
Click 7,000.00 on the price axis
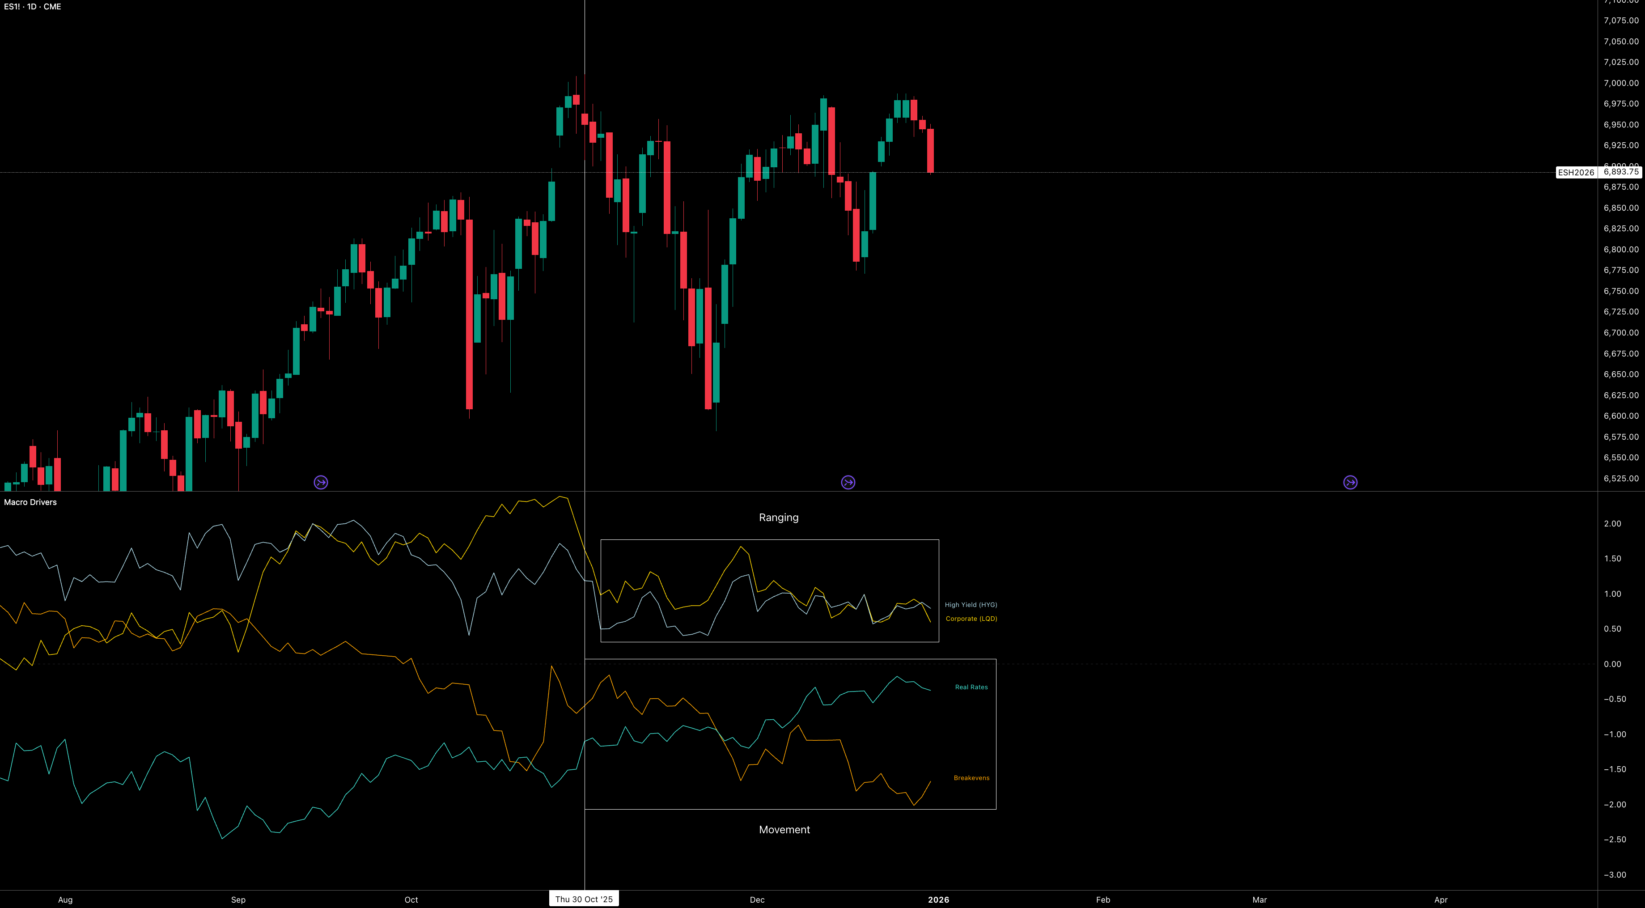point(1621,83)
